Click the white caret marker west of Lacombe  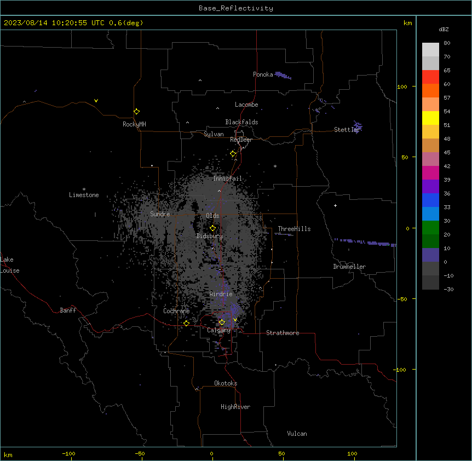(217, 108)
